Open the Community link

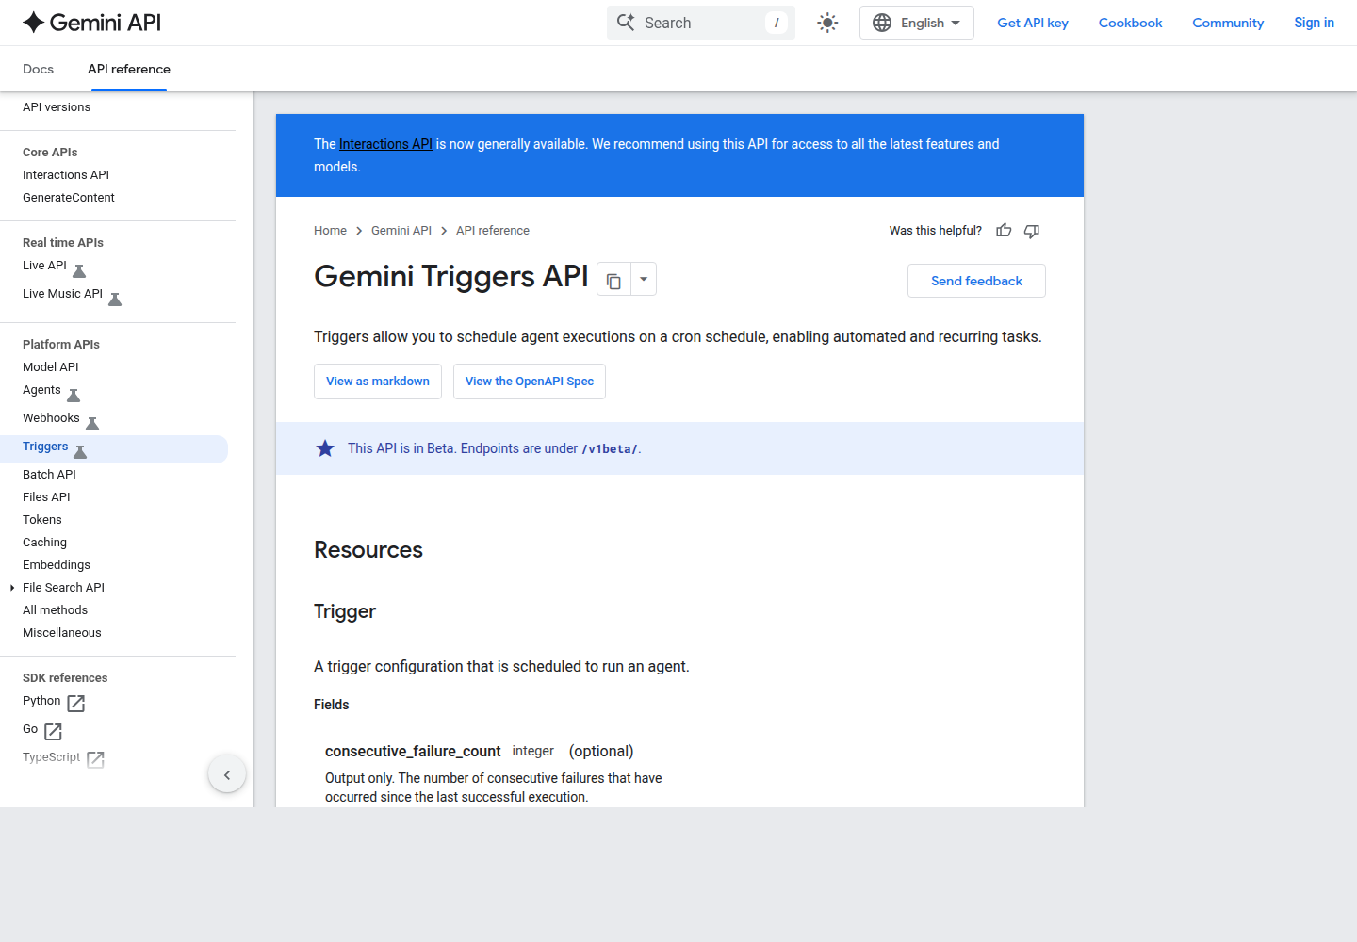pos(1228,23)
